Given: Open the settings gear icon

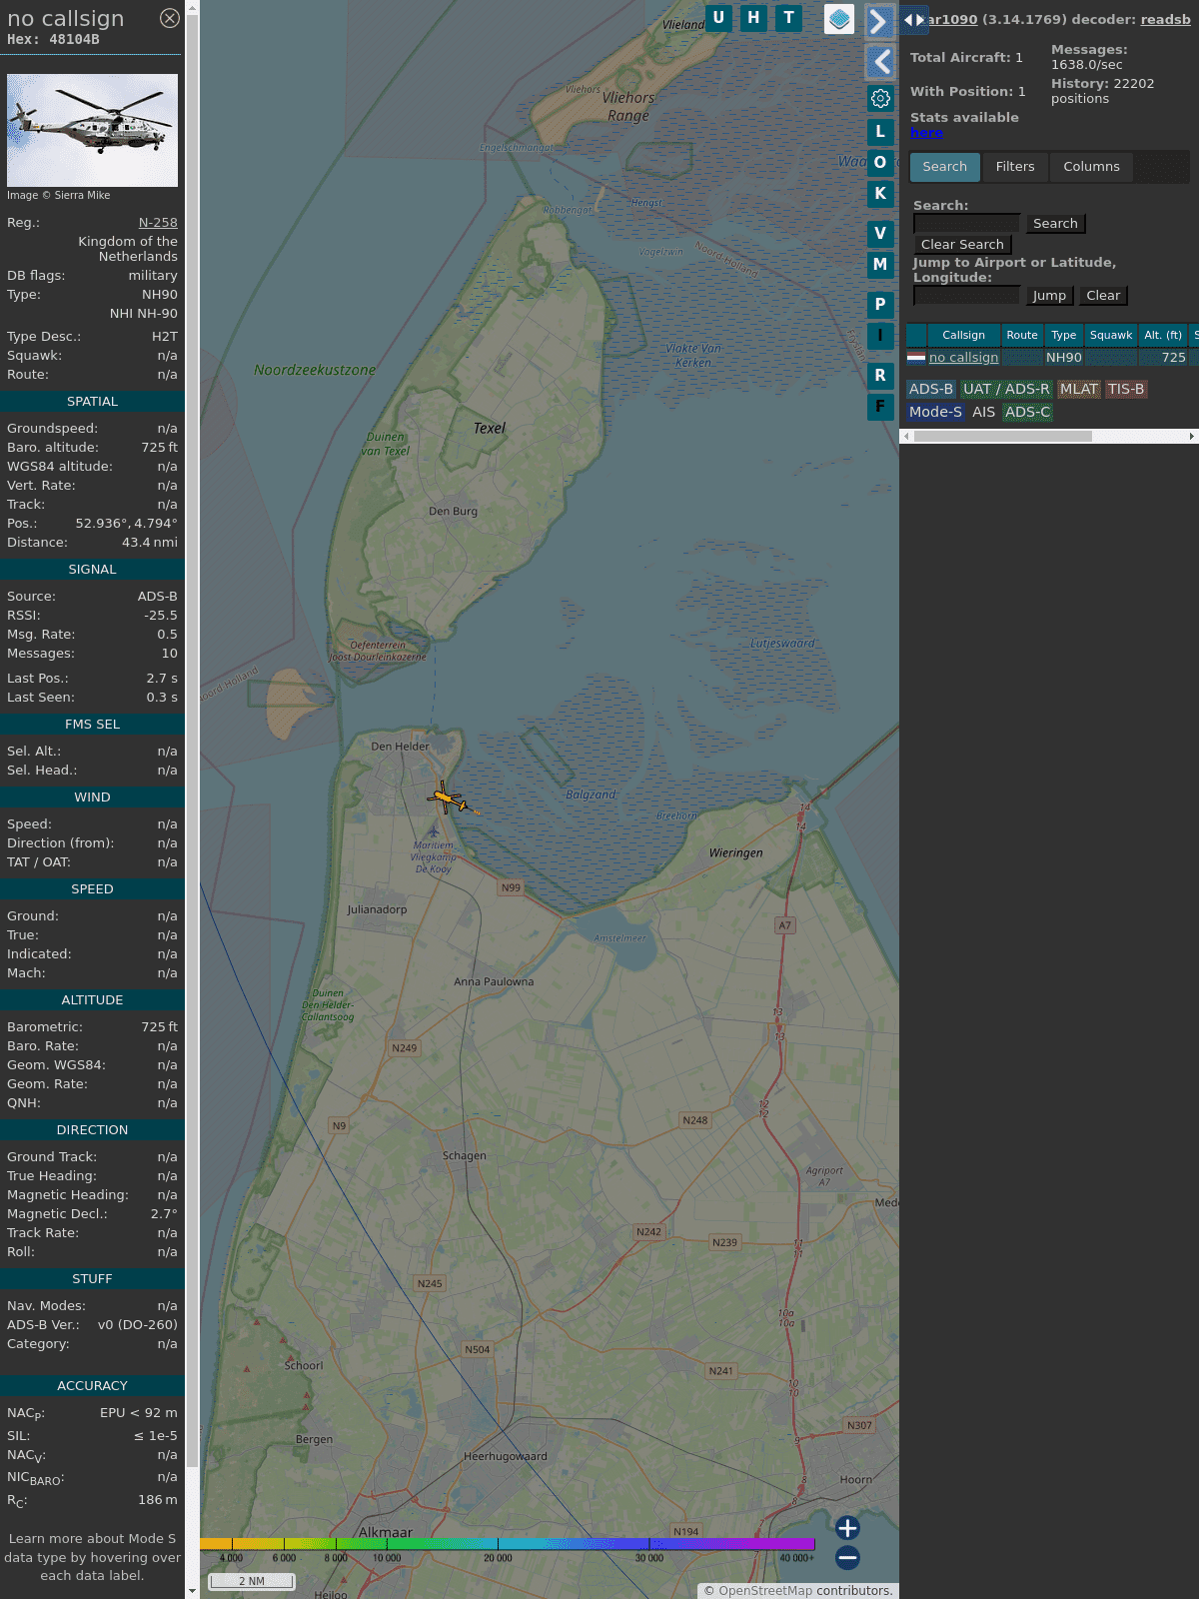Looking at the screenshot, I should tap(880, 98).
